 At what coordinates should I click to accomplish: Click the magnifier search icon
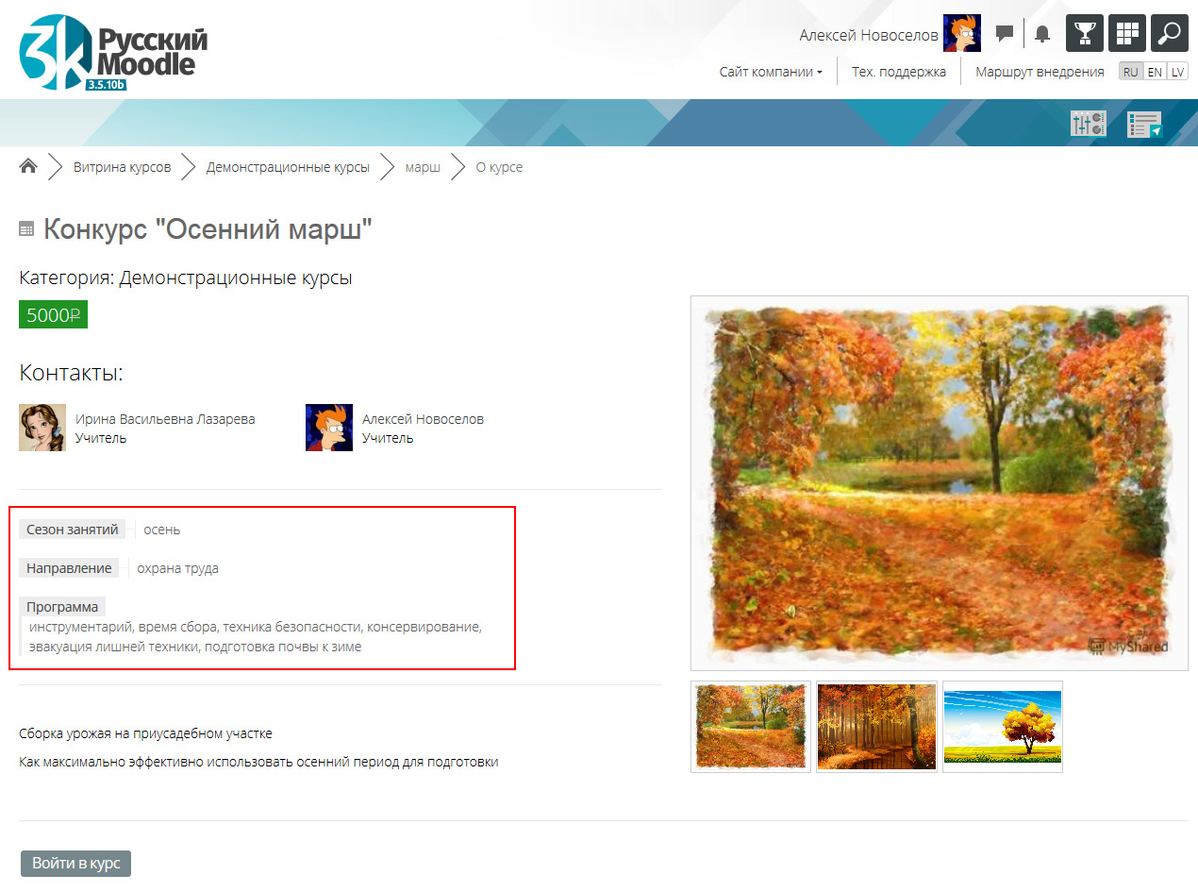coord(1170,33)
